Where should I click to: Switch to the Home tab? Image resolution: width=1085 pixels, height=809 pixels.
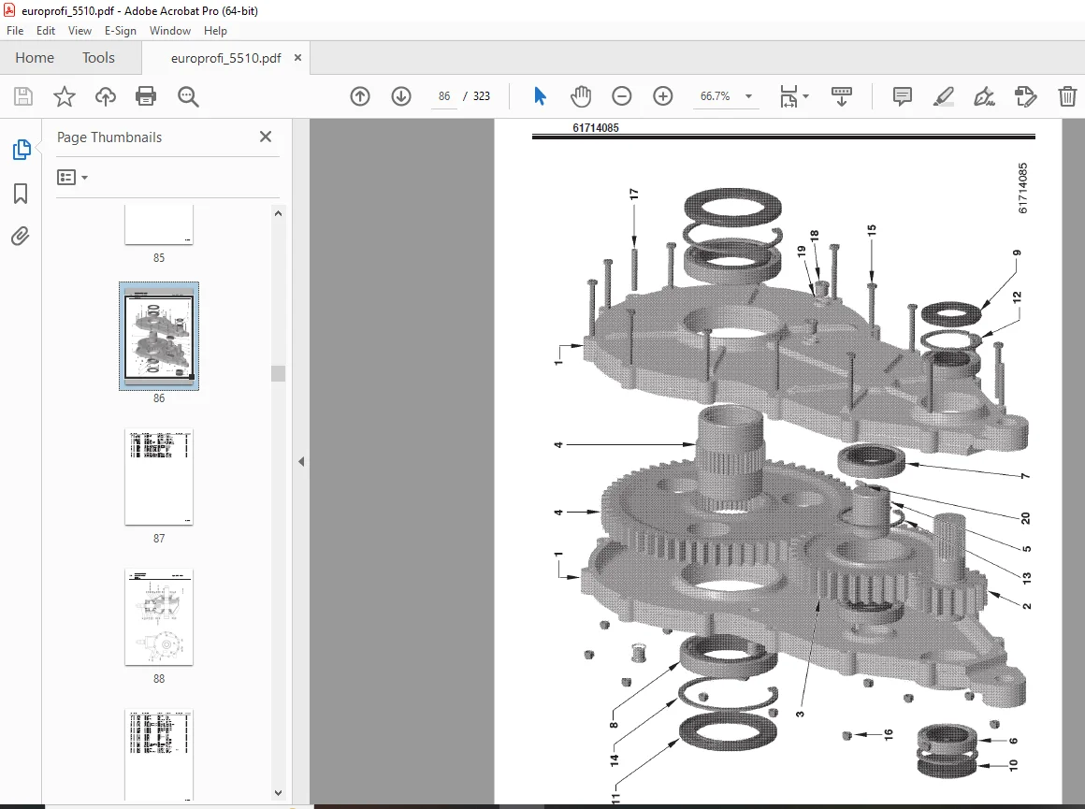click(35, 57)
